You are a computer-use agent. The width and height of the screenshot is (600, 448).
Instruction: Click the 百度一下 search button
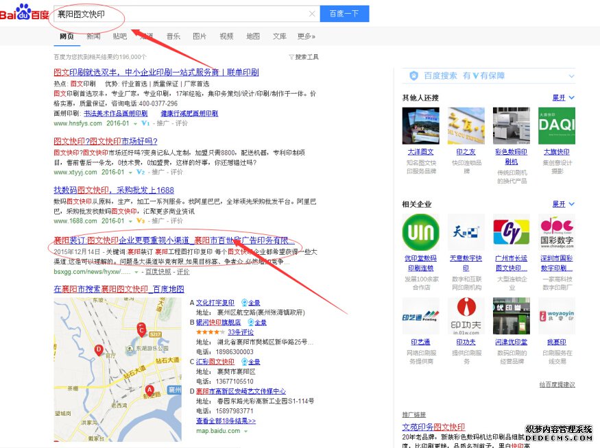[344, 14]
